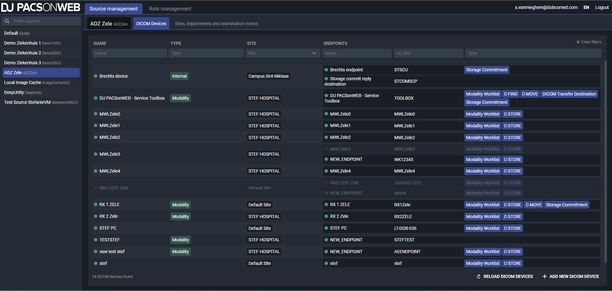Click status dot of RAD-2251 Zele device
This screenshot has height=291, width=612.
point(96,188)
